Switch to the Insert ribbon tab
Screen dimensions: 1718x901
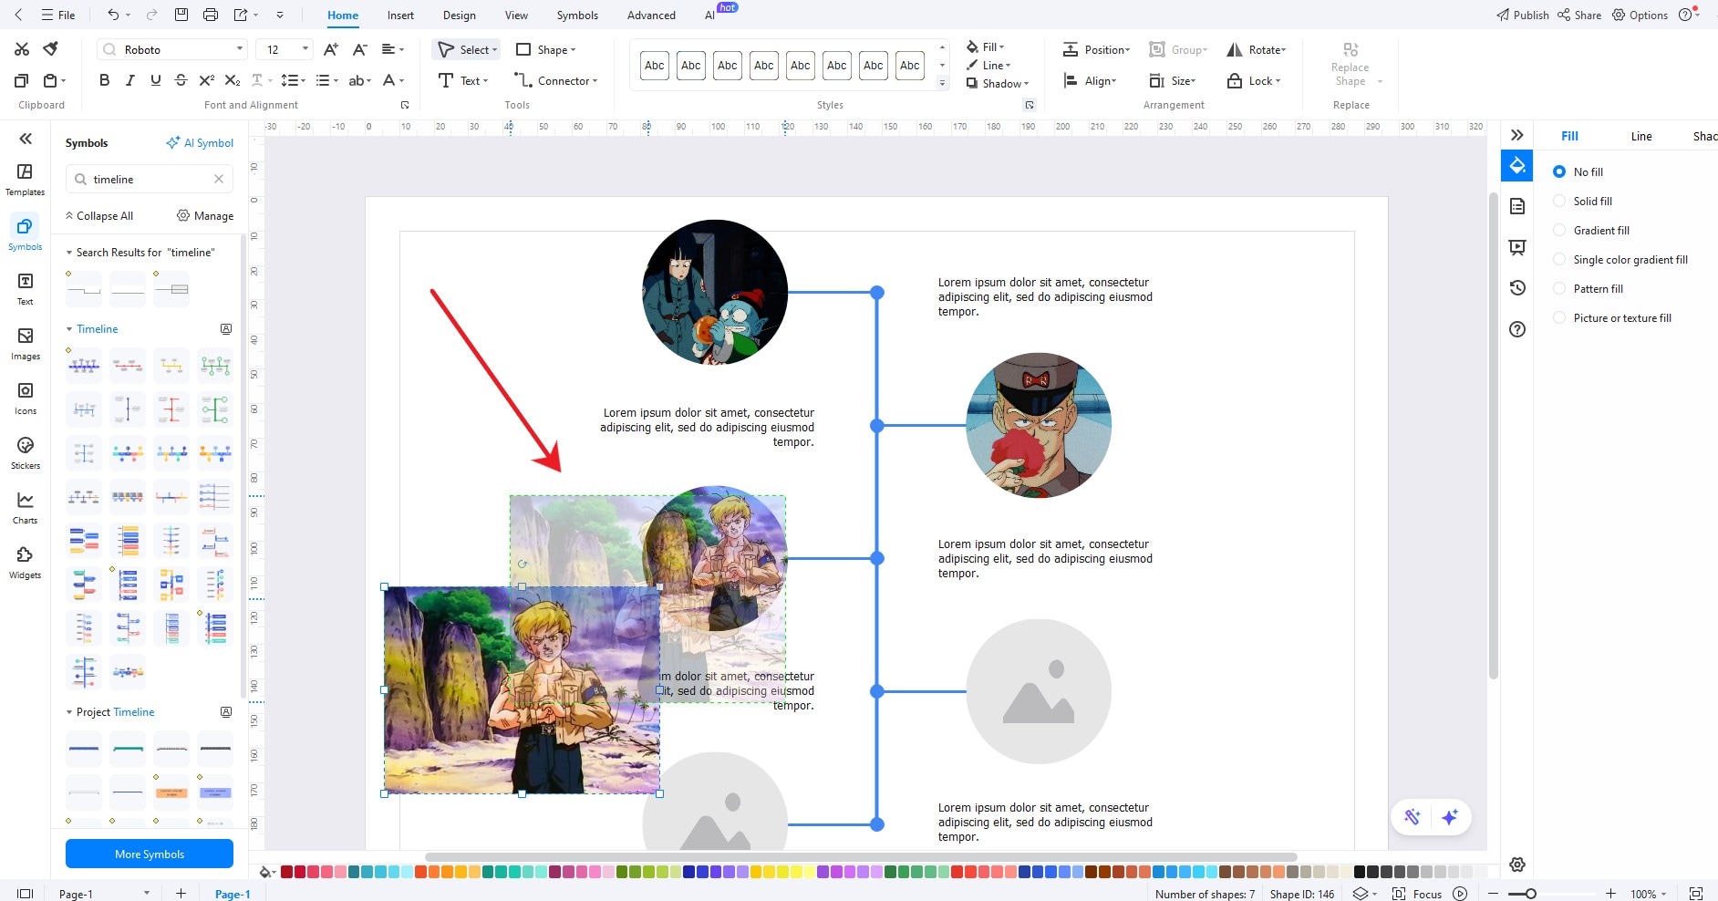(x=400, y=16)
